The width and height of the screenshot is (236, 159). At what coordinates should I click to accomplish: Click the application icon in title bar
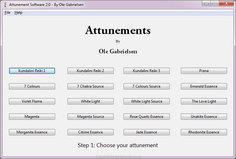pyautogui.click(x=5, y=5)
